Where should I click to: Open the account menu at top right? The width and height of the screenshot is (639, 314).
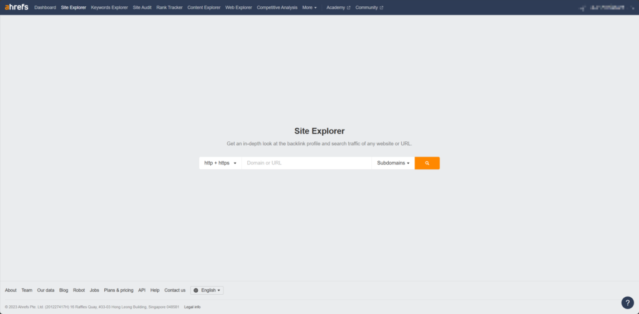click(x=607, y=7)
